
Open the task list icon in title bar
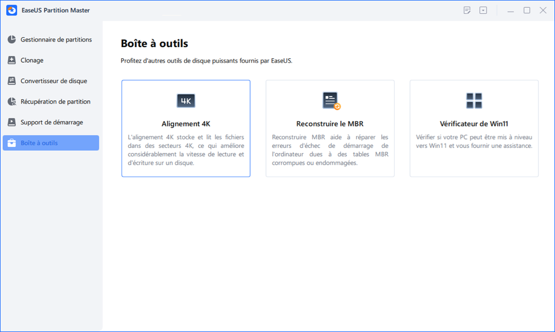click(x=467, y=10)
